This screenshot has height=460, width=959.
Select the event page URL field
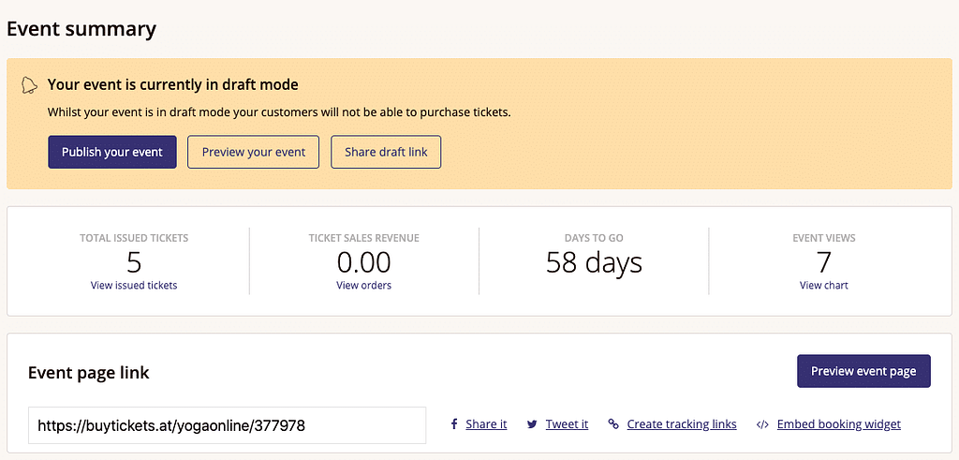[x=227, y=425]
